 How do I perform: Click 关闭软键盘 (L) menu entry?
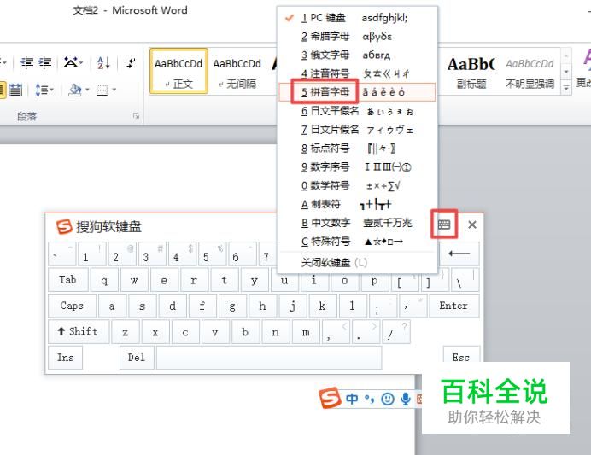coord(357,262)
